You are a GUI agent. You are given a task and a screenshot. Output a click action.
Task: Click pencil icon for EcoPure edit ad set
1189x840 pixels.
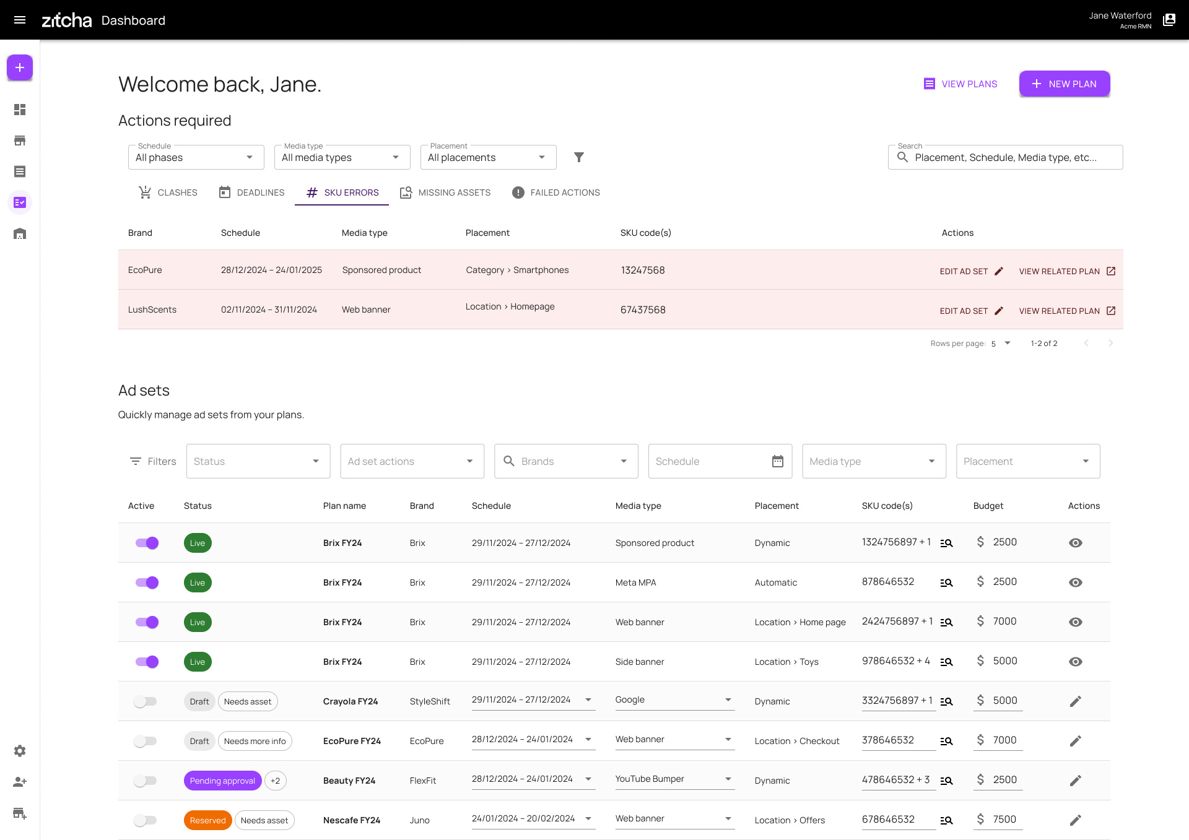[x=999, y=271]
